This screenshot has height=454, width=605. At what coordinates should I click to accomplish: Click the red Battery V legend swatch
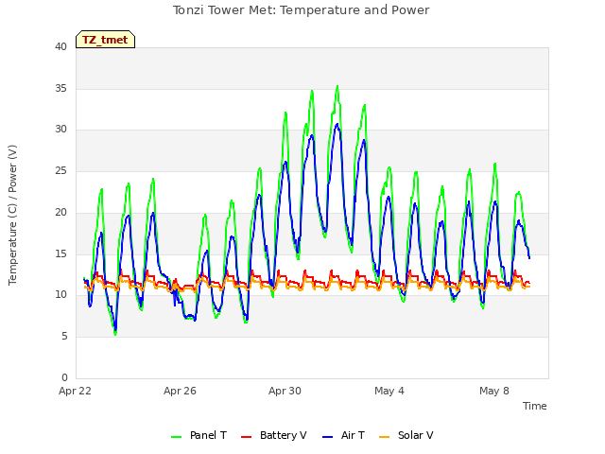tap(246, 437)
